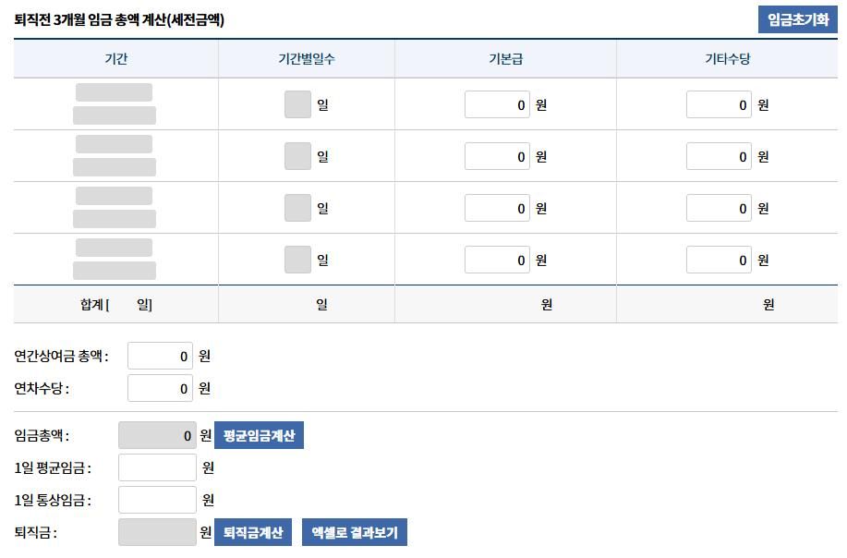Focus the 연간상여금 총액 input field
Viewport: 847px width, 558px height.
pyautogui.click(x=160, y=357)
